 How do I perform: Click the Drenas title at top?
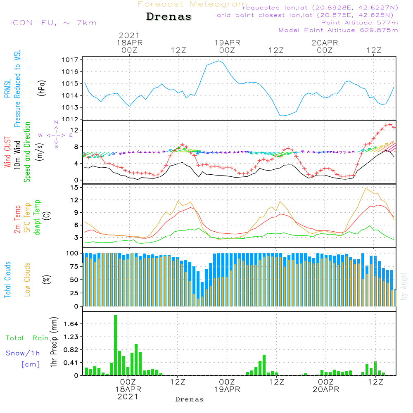point(169,17)
